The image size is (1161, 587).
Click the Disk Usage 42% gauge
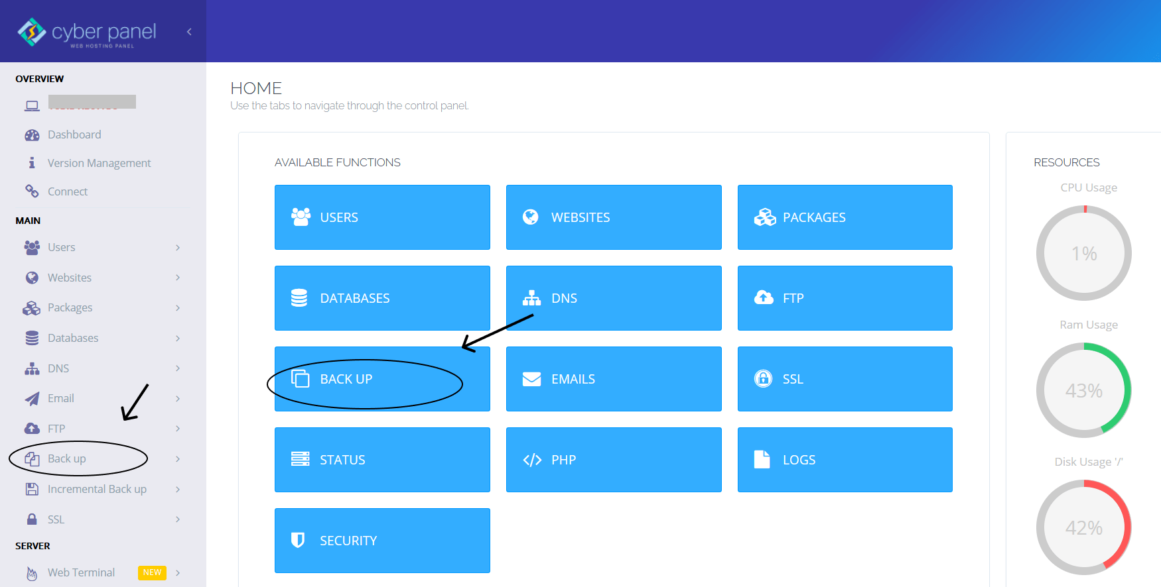[x=1084, y=527]
